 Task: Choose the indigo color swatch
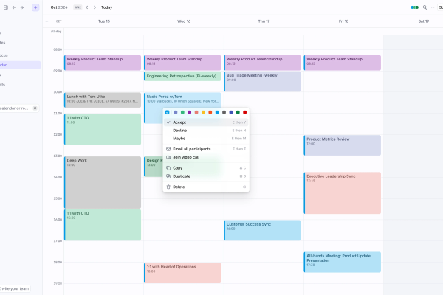[231, 112]
